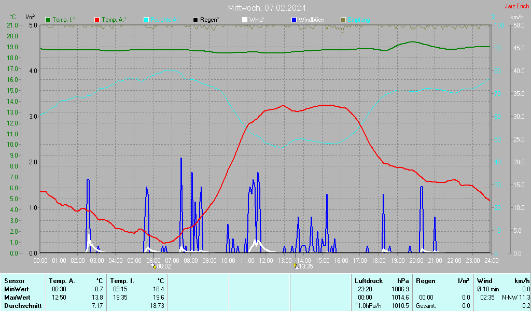Click the red Temp. A. legend square
Screen dimensions: 531x311
click(97, 20)
